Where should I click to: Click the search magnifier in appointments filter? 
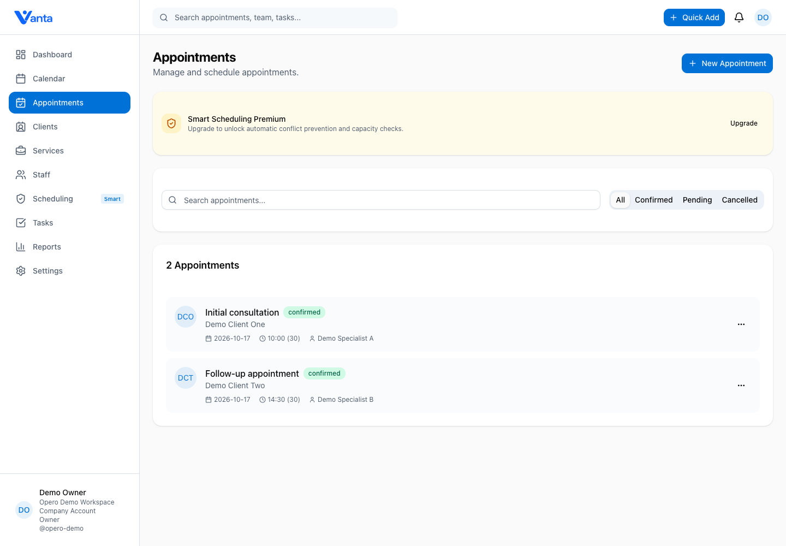coord(172,200)
